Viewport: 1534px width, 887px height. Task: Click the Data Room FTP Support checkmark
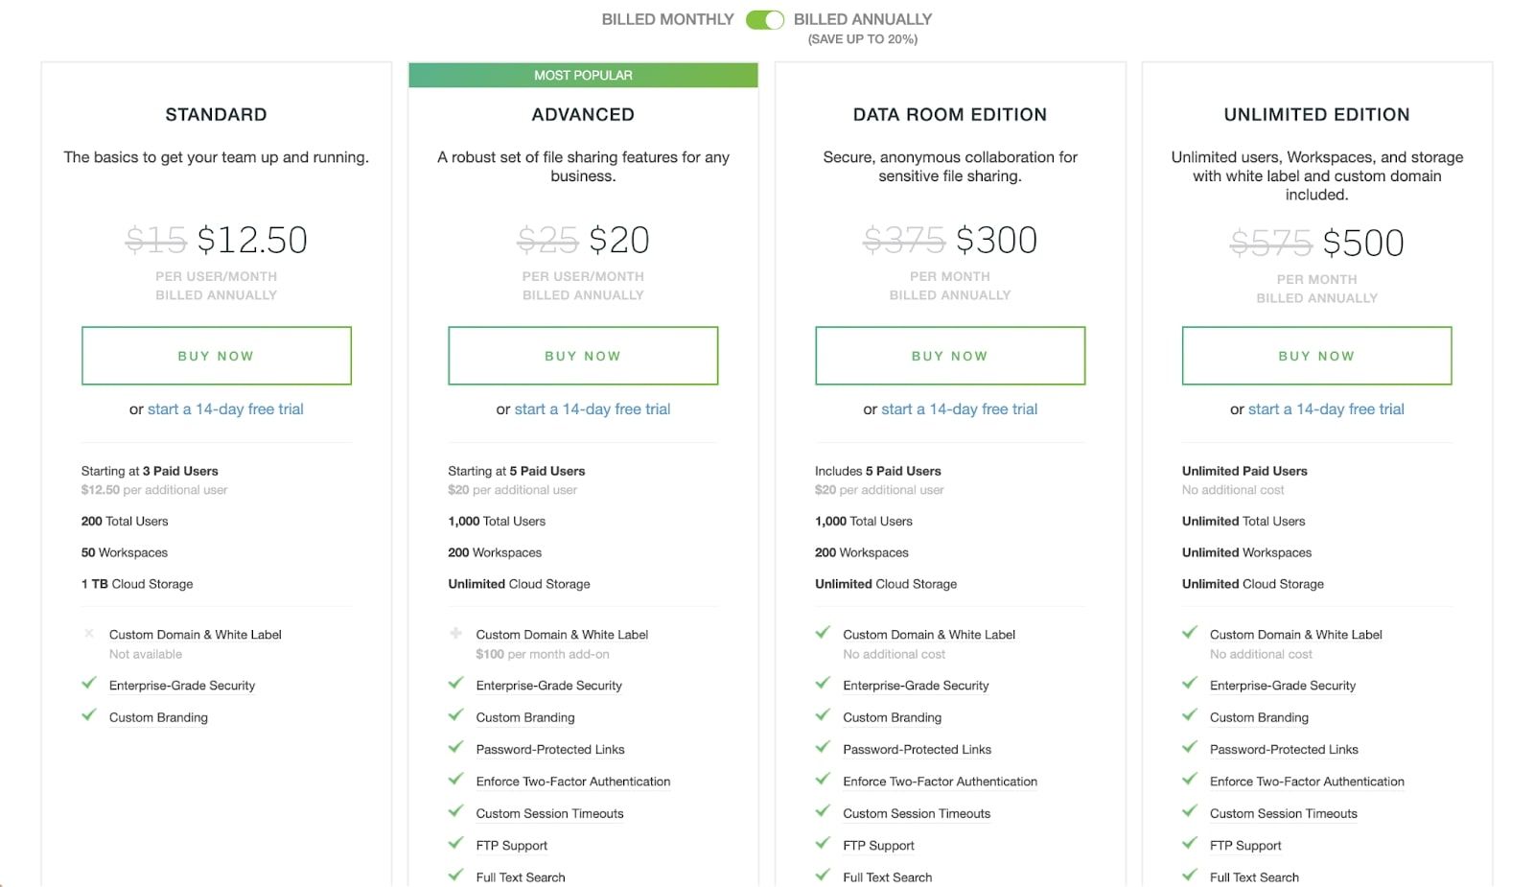(823, 844)
